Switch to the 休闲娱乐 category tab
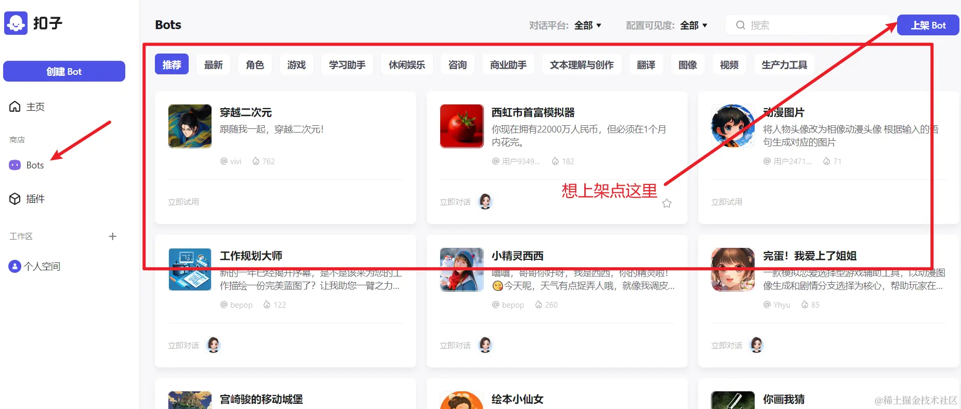This screenshot has height=409, width=961. pos(407,64)
